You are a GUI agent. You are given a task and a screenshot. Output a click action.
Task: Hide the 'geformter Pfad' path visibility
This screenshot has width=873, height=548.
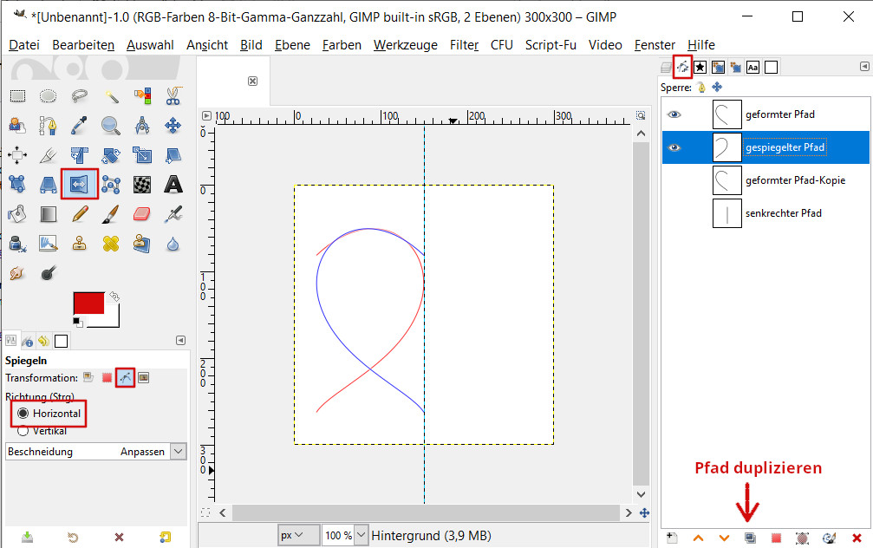click(674, 114)
